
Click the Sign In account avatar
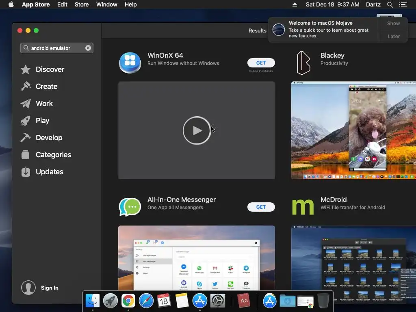(x=28, y=288)
